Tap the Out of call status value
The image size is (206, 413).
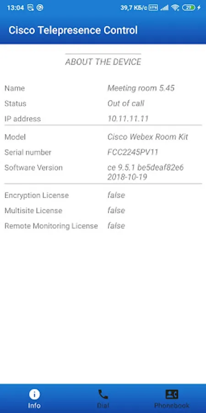point(126,103)
